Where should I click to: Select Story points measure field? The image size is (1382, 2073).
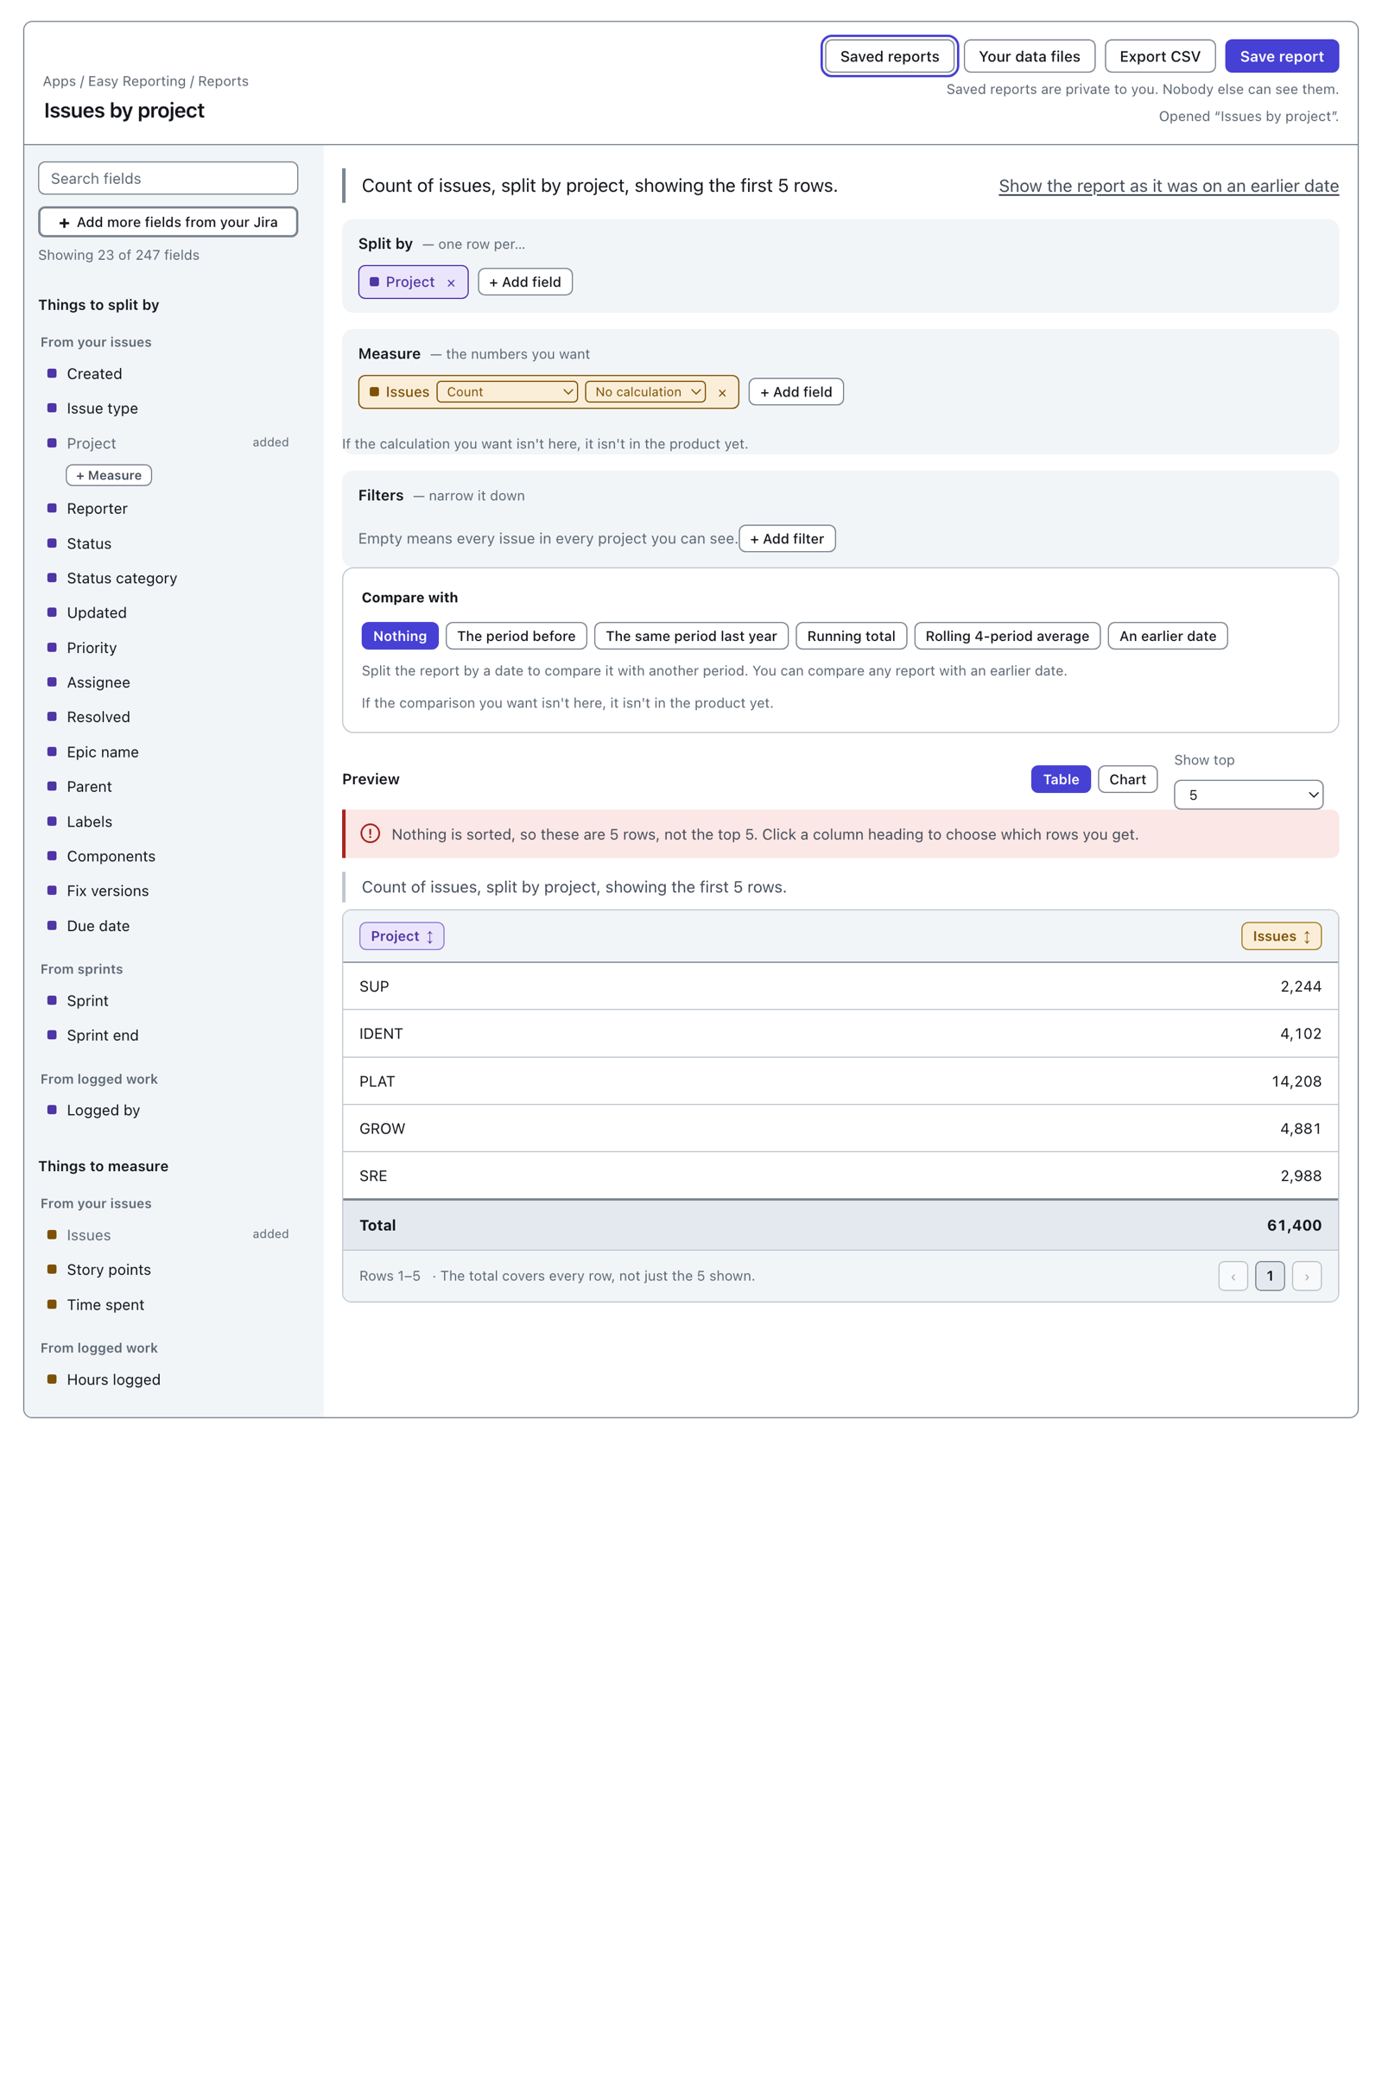point(168,1270)
